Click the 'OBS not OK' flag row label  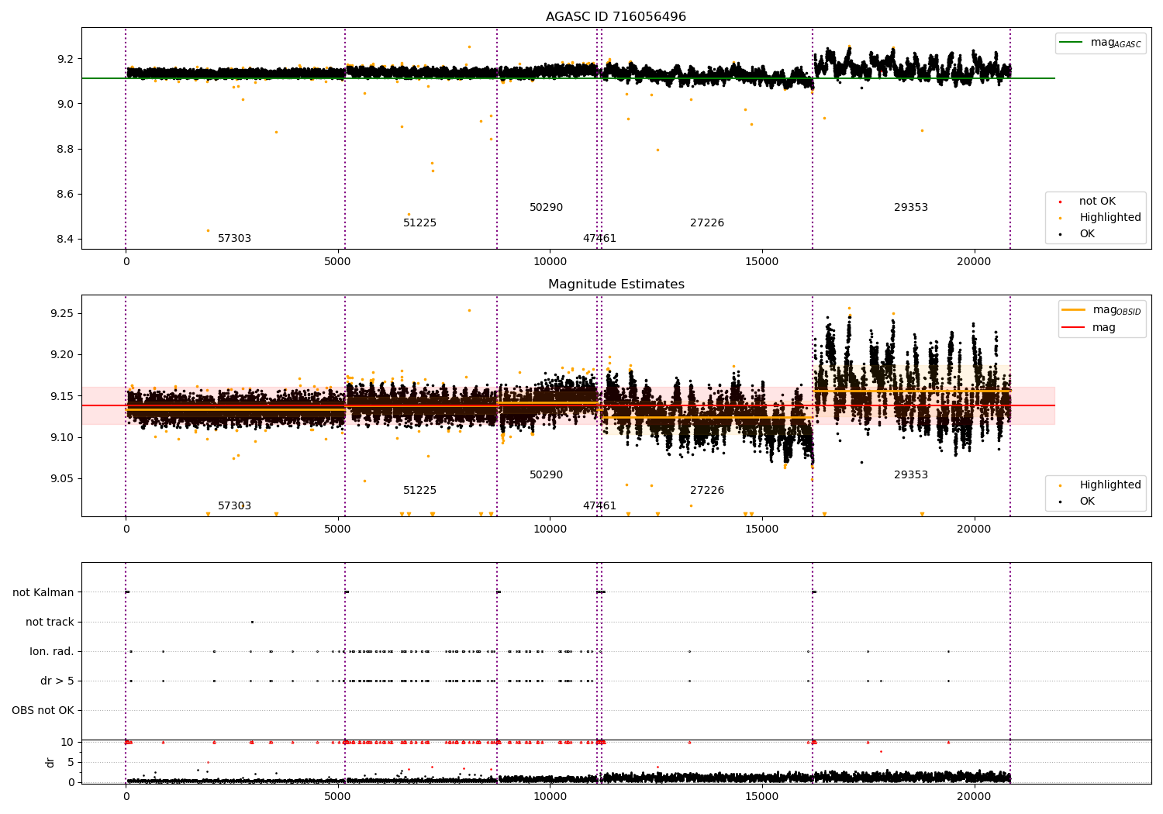(43, 711)
